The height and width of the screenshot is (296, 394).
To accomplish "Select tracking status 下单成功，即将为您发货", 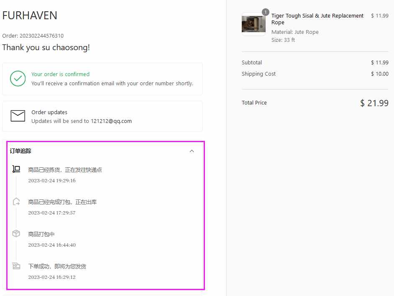I will [x=57, y=266].
